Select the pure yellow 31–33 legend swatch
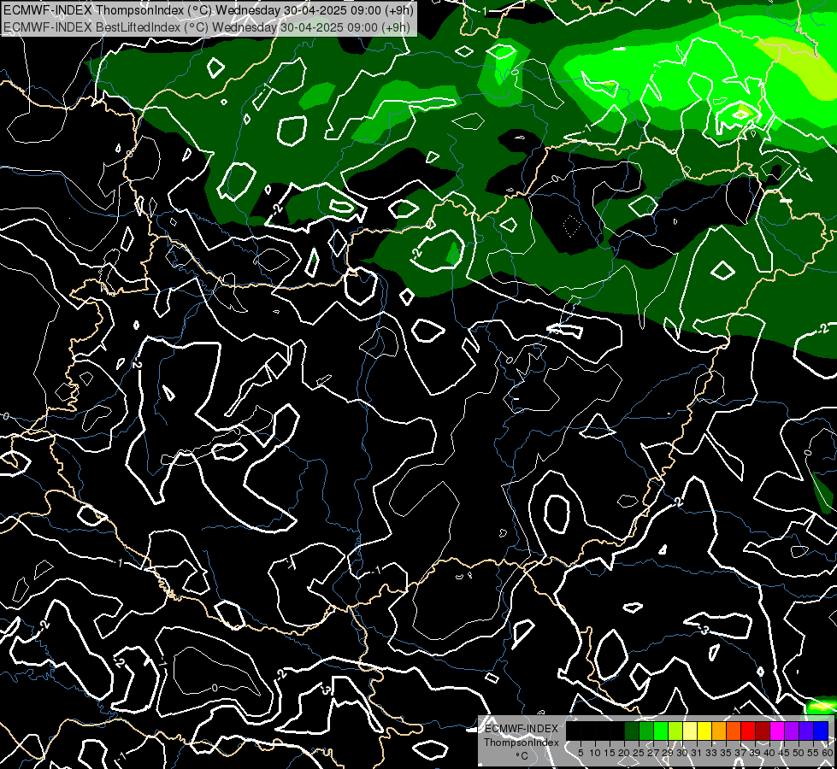Viewport: 837px width, 769px height. click(704, 731)
